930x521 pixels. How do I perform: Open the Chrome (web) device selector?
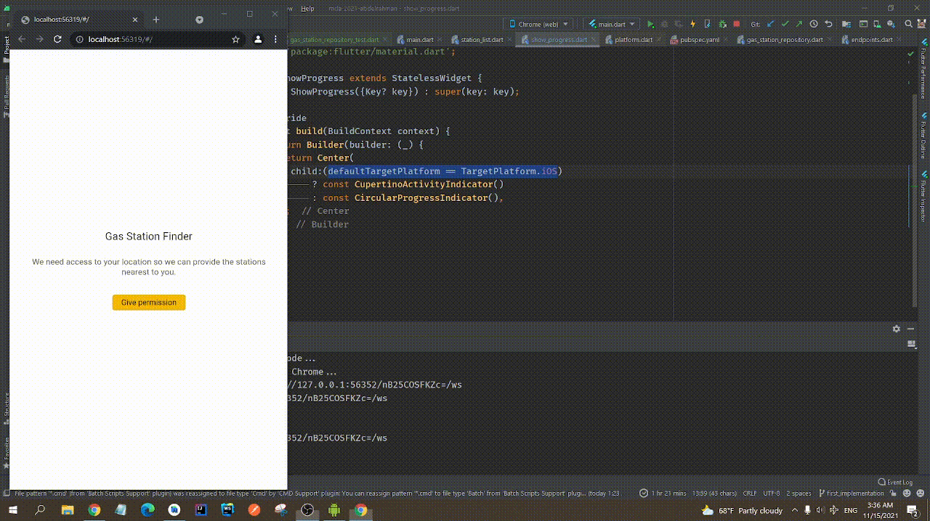pos(540,24)
